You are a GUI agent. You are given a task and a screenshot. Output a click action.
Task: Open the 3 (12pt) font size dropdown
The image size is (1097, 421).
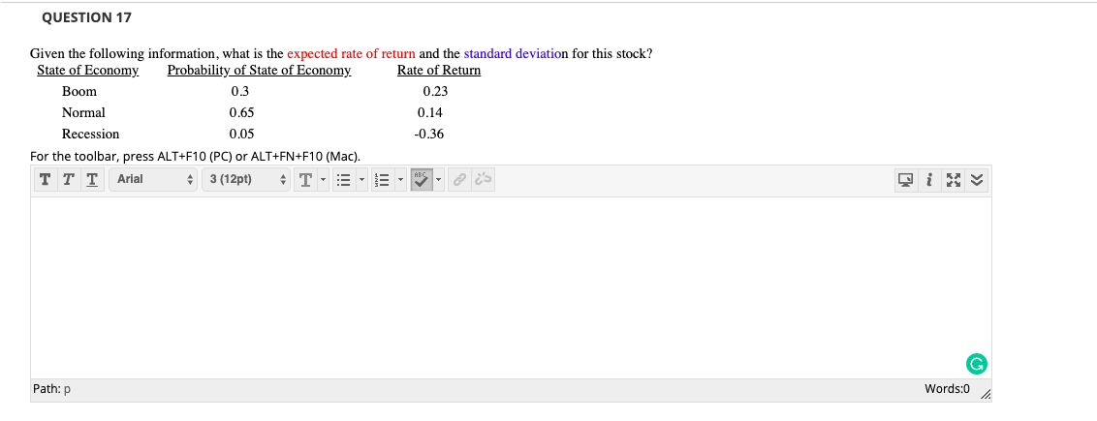tap(245, 179)
